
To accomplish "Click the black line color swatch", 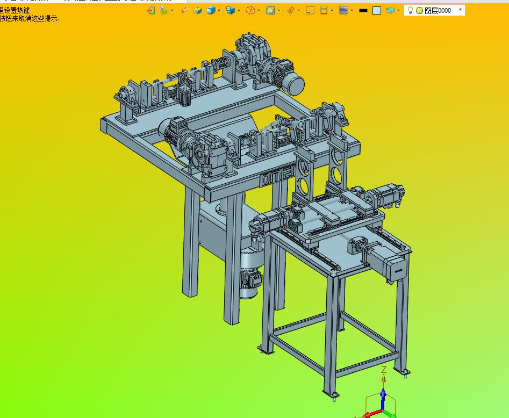I will click(363, 10).
